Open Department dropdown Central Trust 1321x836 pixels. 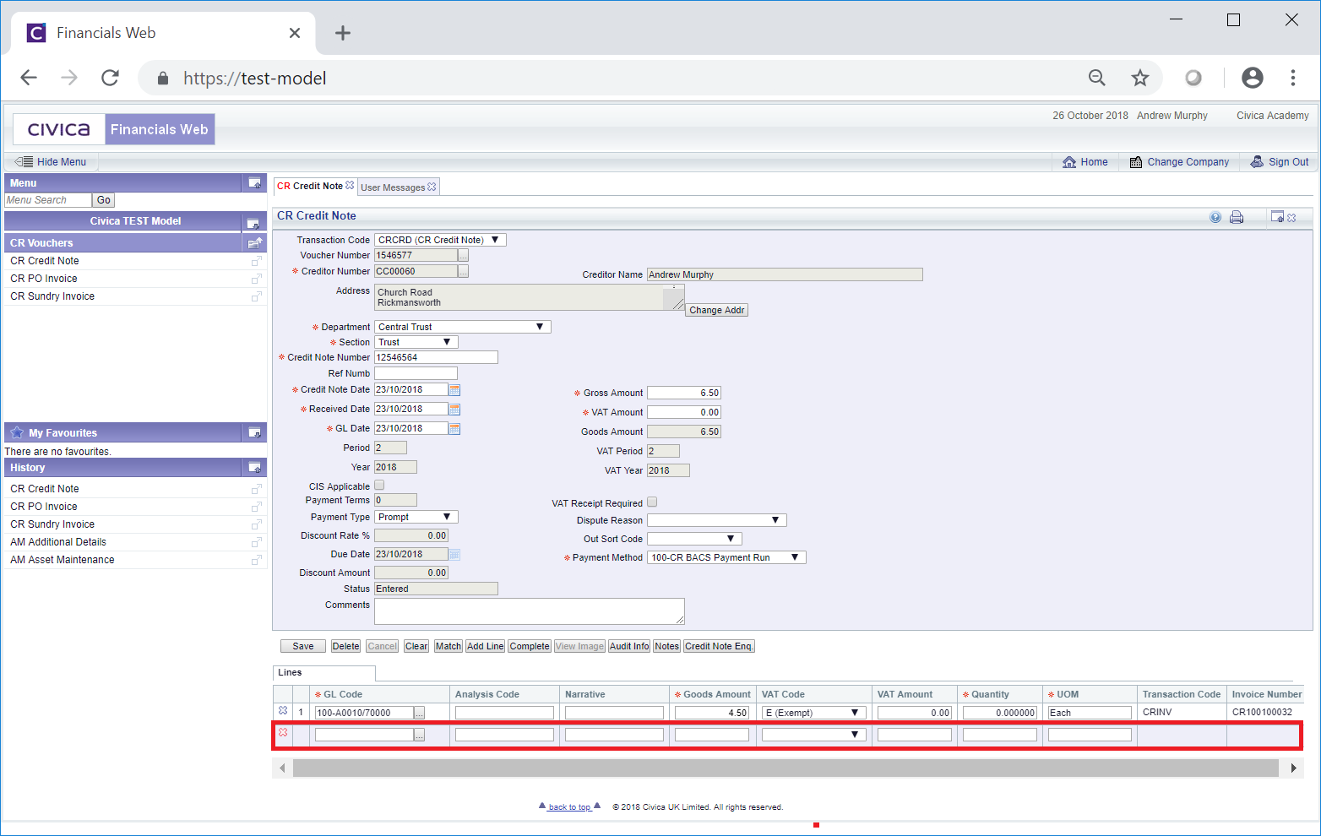coord(463,327)
